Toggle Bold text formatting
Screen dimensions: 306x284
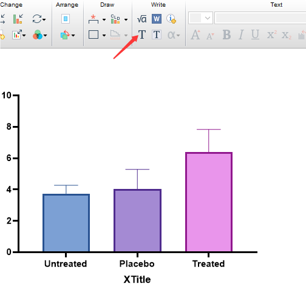226,35
